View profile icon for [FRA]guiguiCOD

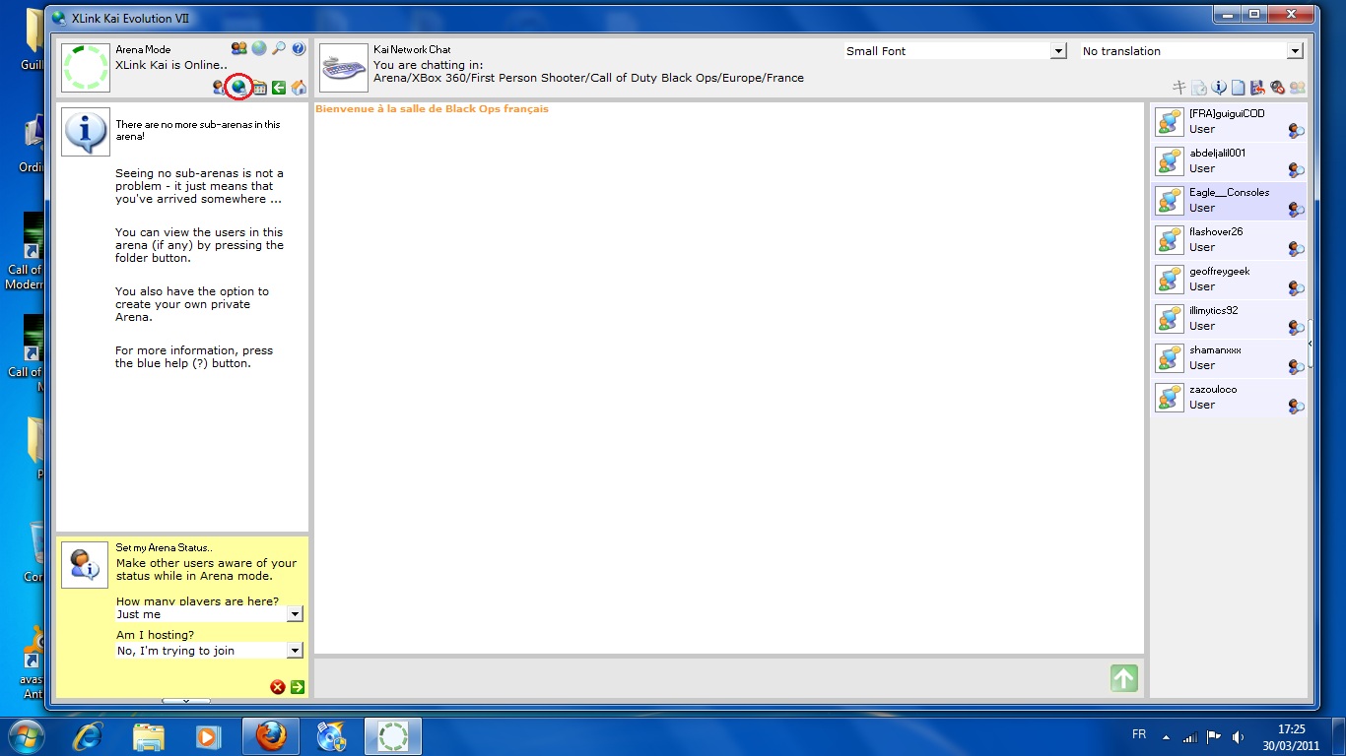[1297, 130]
